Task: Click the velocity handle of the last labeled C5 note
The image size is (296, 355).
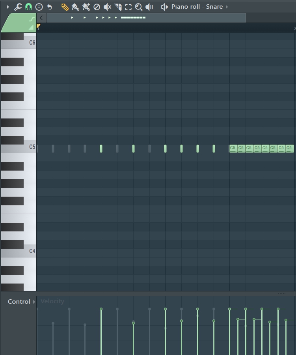Action: click(x=286, y=320)
